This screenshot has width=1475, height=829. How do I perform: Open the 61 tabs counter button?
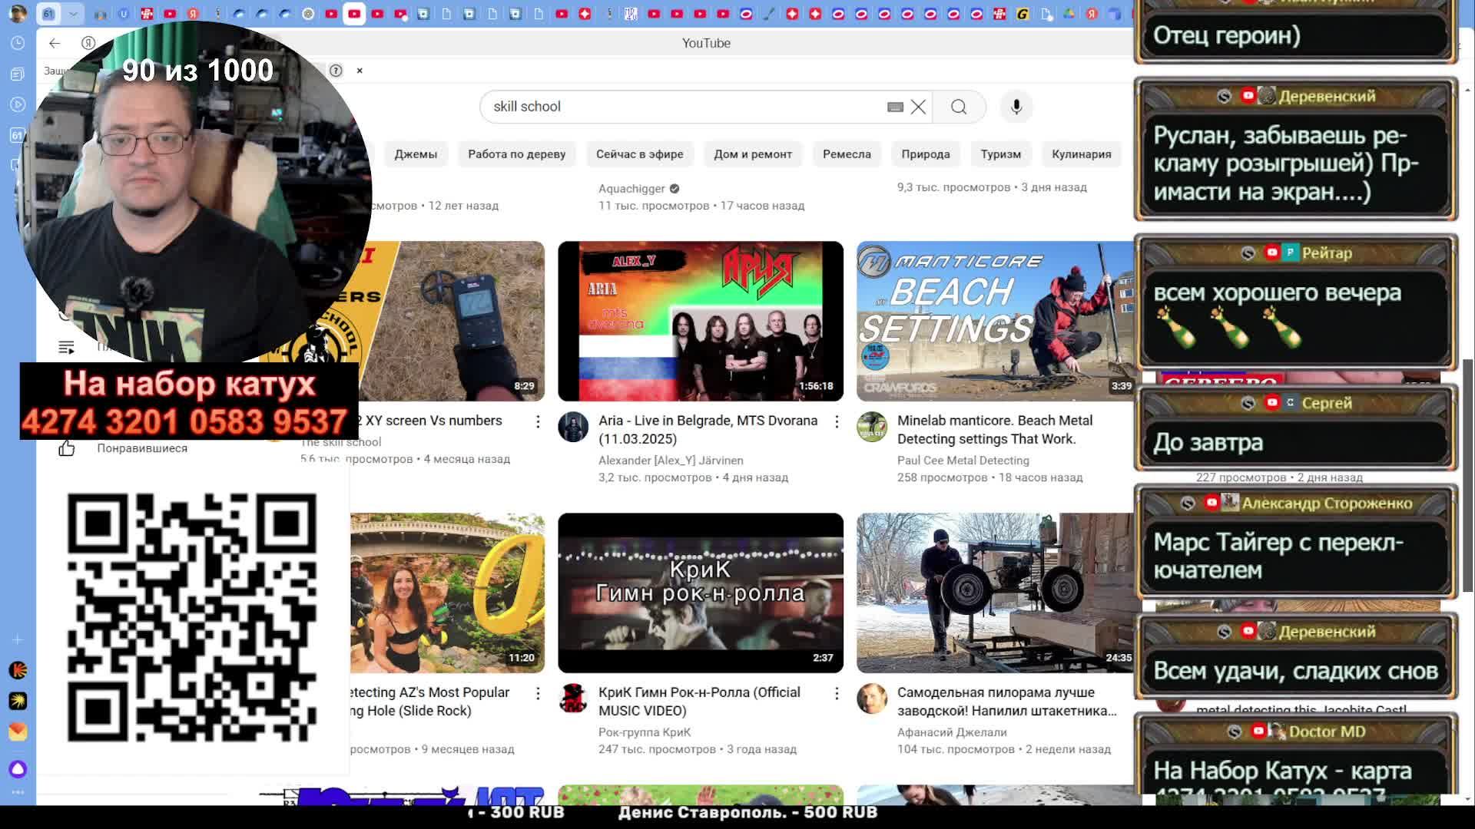point(48,14)
